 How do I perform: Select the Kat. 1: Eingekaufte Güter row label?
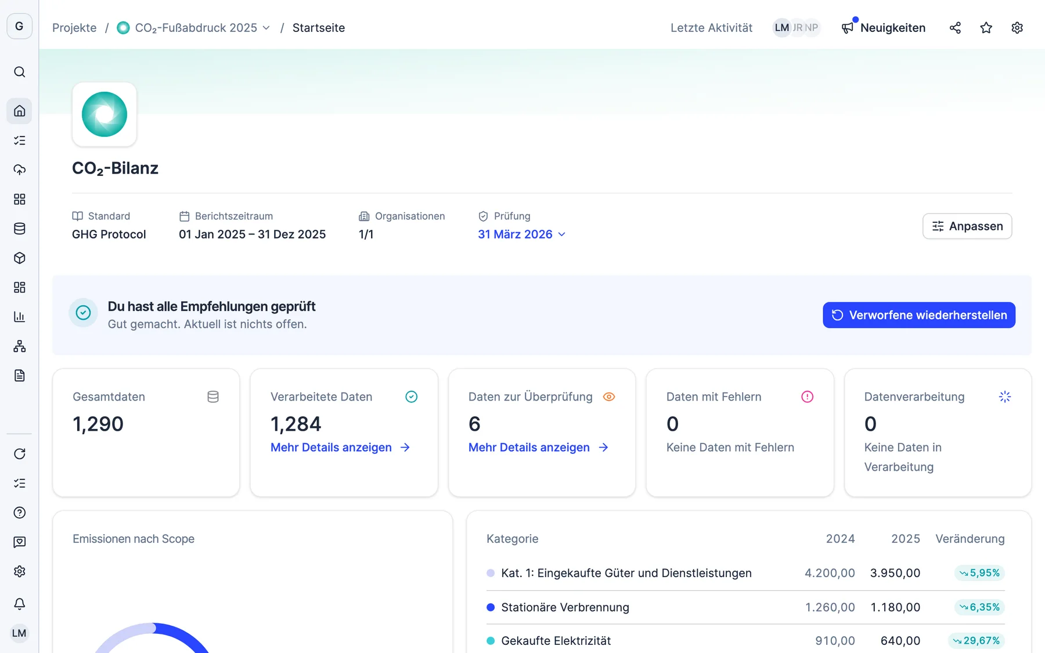pyautogui.click(x=626, y=573)
